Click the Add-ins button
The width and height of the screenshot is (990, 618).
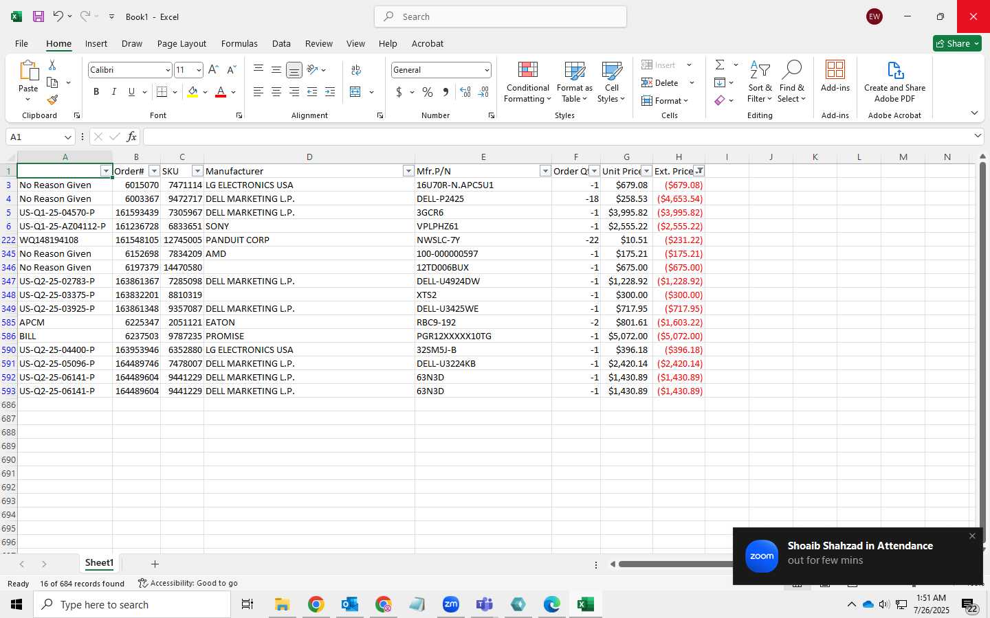(x=835, y=76)
